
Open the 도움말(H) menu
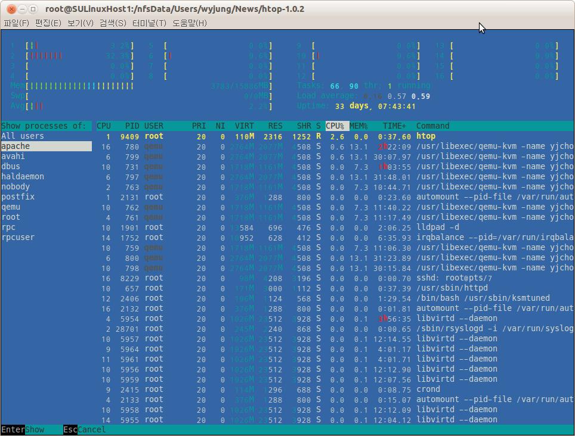coord(190,23)
